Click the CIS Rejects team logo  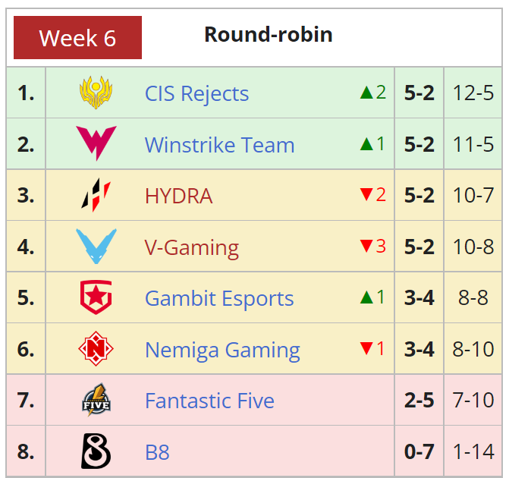tap(96, 93)
